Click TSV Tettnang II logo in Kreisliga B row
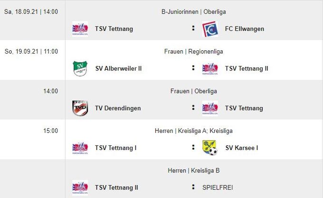 [79, 188]
